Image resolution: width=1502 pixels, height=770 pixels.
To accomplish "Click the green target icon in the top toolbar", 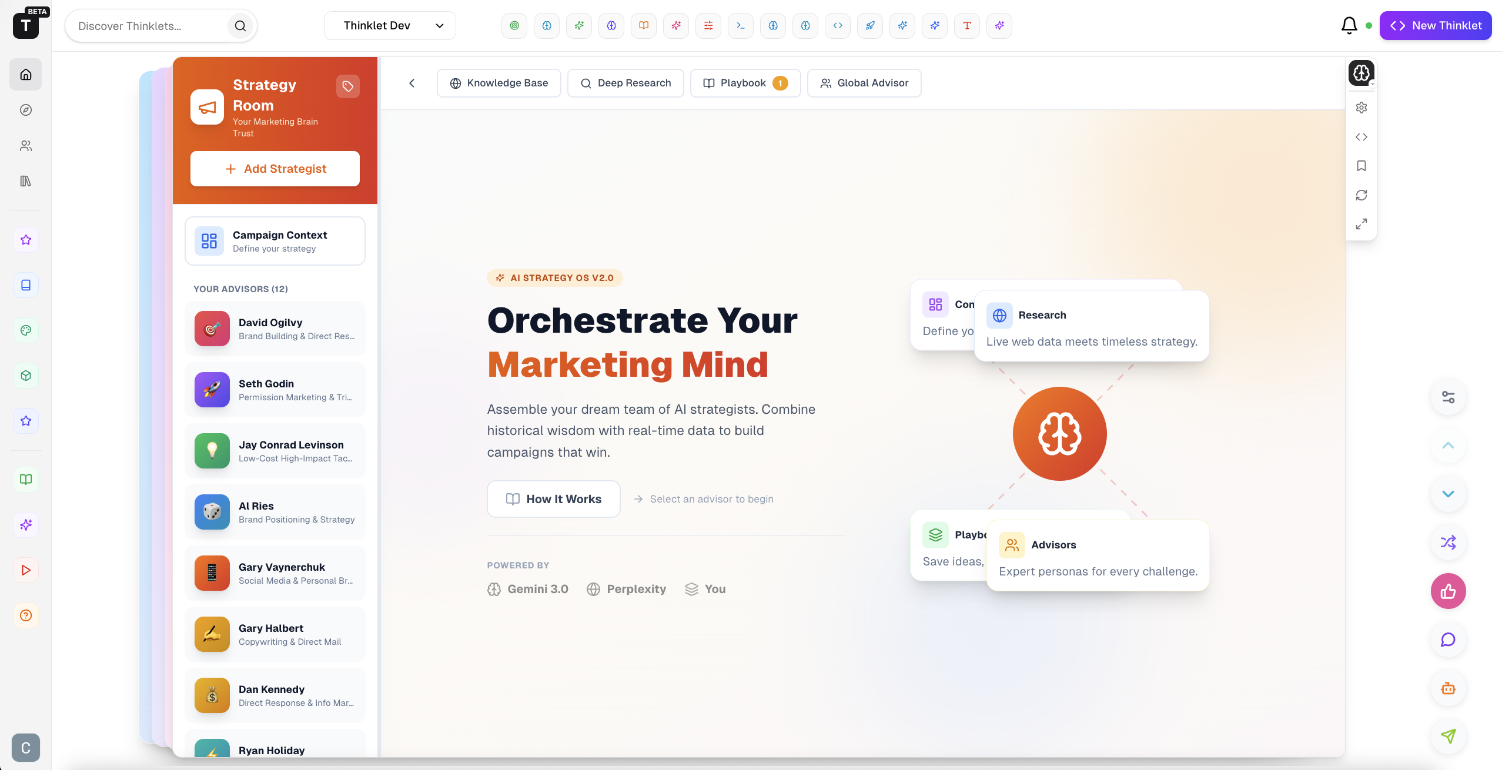I will [x=514, y=25].
